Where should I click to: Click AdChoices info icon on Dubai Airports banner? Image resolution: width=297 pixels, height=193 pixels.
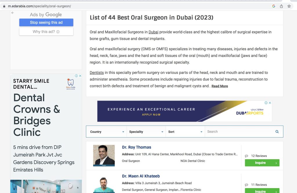[266, 103]
